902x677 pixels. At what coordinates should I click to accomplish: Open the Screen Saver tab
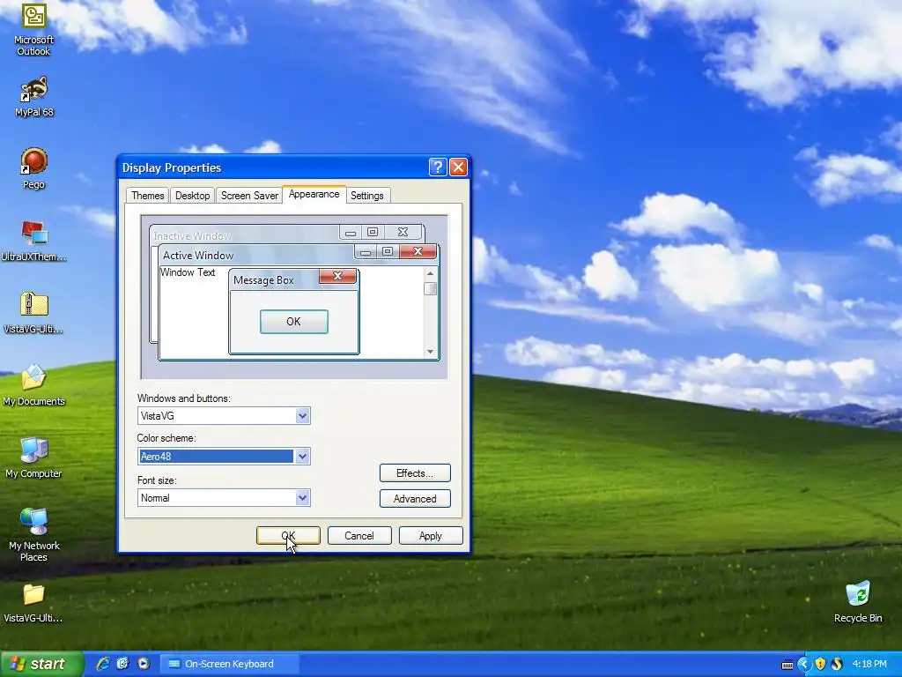(249, 196)
